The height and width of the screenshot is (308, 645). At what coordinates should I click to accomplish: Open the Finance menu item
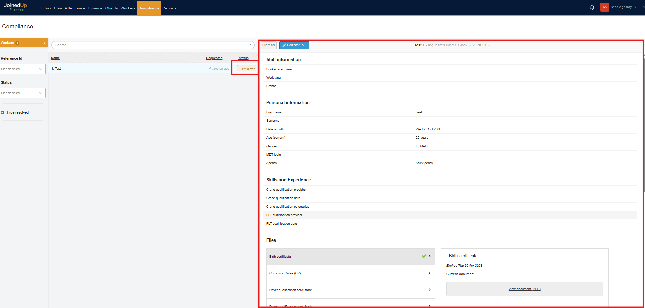click(x=95, y=8)
